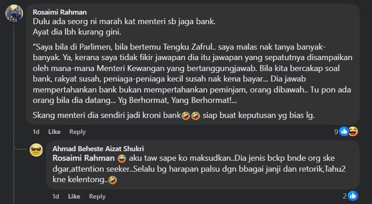
Task: Reply to Rosaimi Rahman's comment
Action: coord(77,132)
